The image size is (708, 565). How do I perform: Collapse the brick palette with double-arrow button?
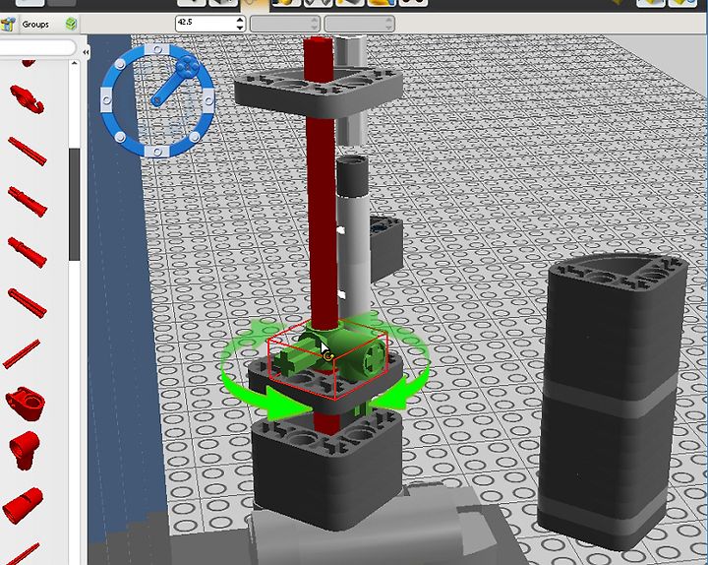[x=86, y=52]
